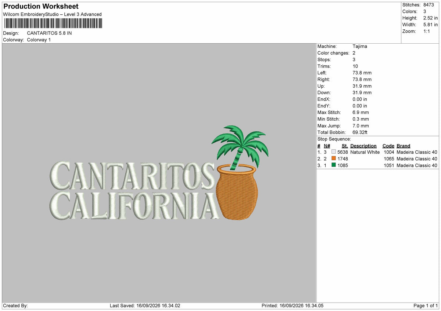Click thread code 1065
This screenshot has width=441, height=311.
click(x=389, y=159)
